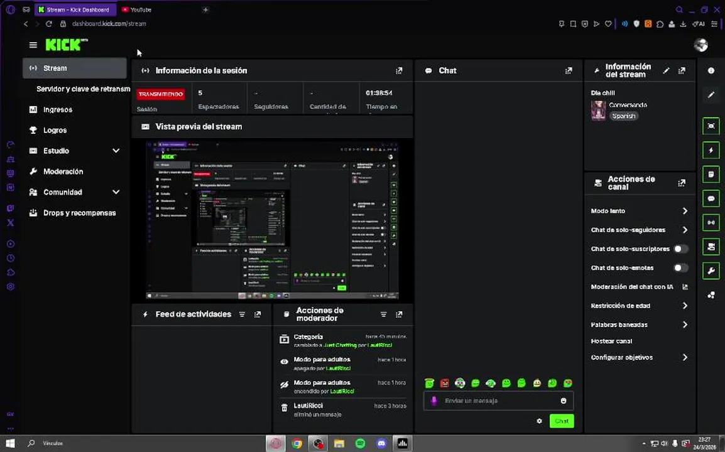Pop out the Chat panel

pos(569,71)
